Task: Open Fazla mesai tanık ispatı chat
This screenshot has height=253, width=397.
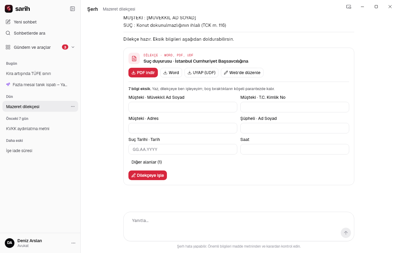Action: point(40,85)
